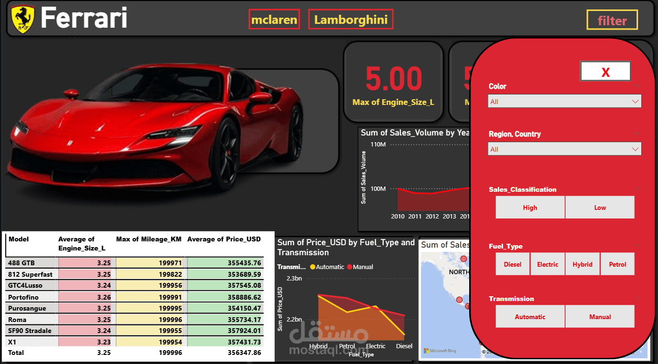Filter by Petrol fuel type
This screenshot has height=364, width=658.
(617, 264)
